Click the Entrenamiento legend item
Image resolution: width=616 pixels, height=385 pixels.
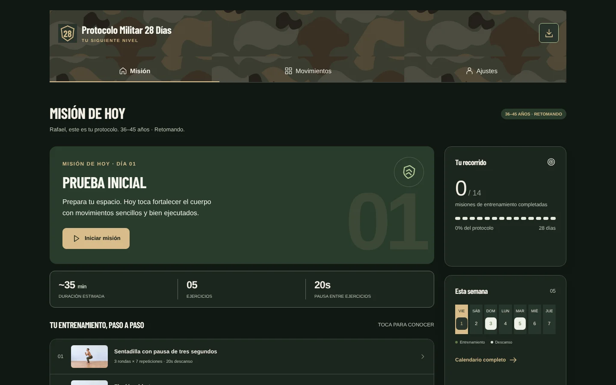tap(470, 342)
